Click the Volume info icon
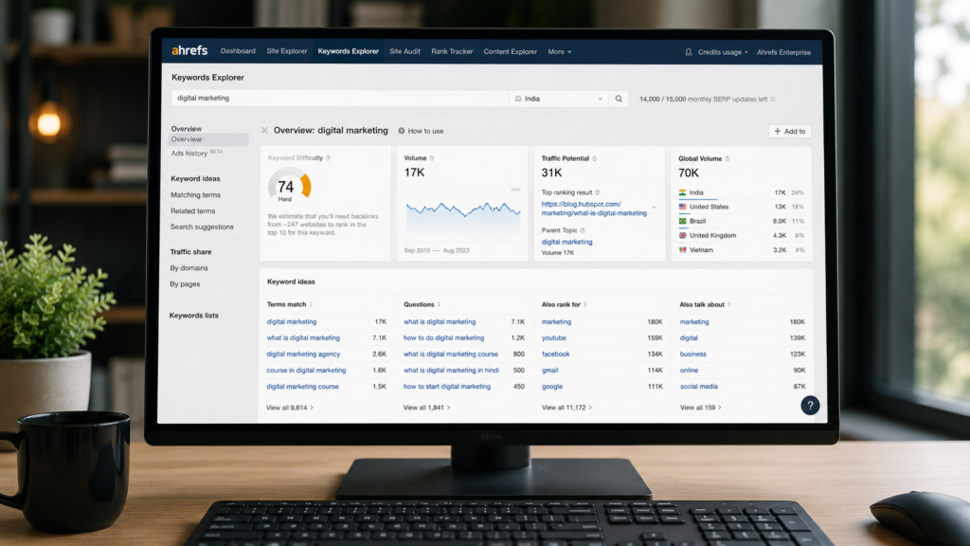 click(432, 158)
